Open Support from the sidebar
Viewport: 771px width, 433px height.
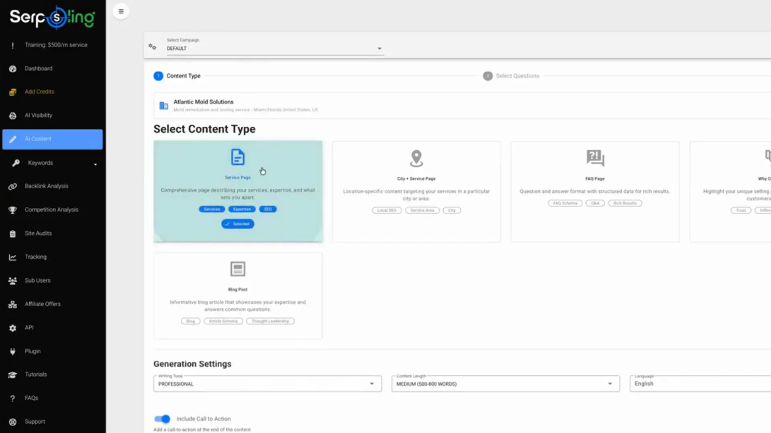34,421
